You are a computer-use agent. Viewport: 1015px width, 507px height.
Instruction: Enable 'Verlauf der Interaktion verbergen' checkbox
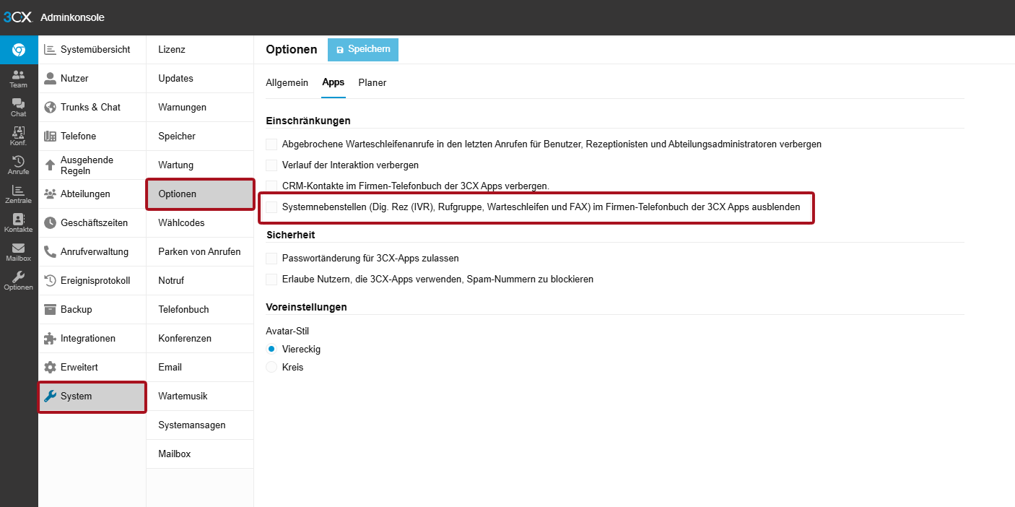coord(271,165)
